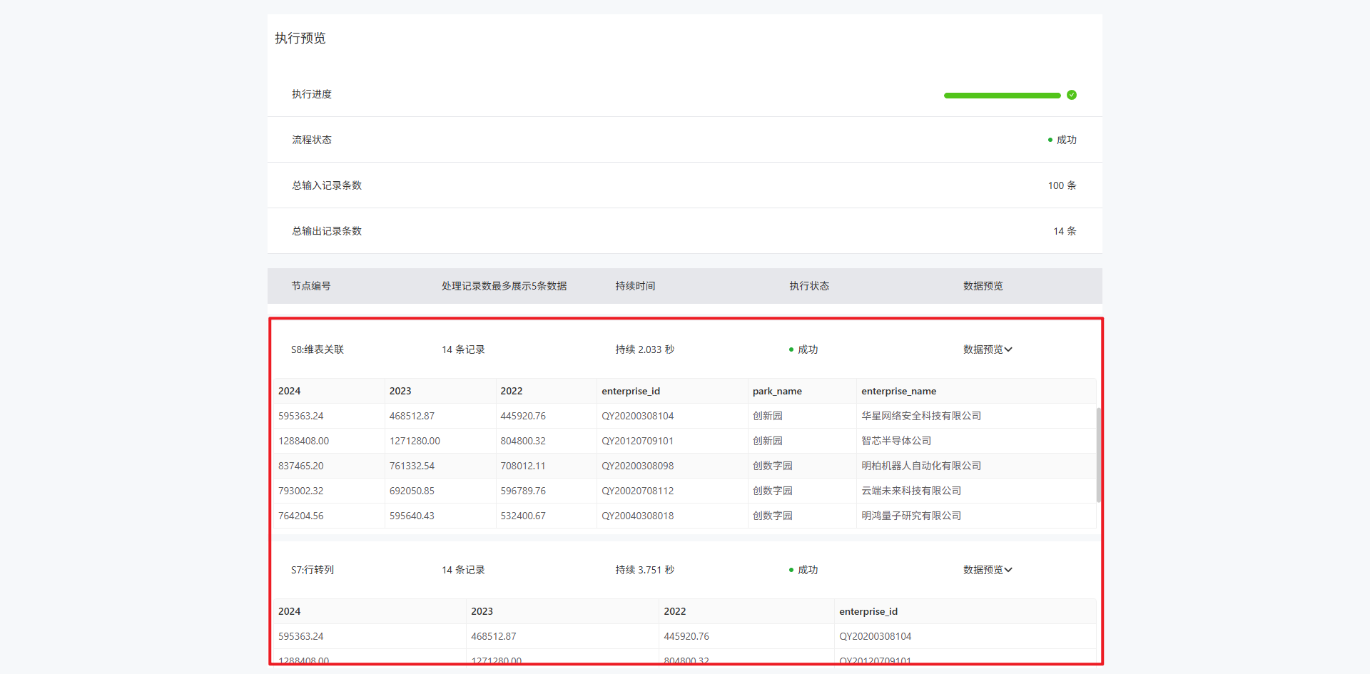Collapse the S8:维表关联 数据预览 chevron
The height and width of the screenshot is (674, 1370).
point(1008,349)
